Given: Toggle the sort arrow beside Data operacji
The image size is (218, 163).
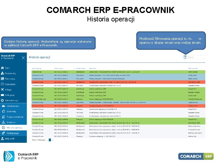Looking at the screenshot, I should click(74, 69).
